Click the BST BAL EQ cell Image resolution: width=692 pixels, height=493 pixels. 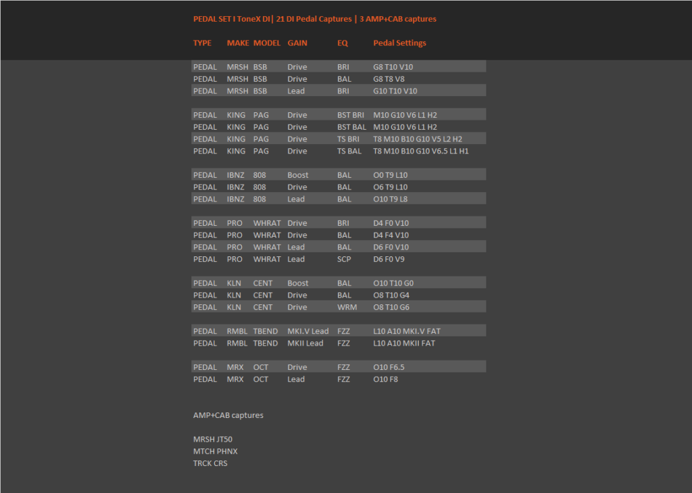[351, 126]
